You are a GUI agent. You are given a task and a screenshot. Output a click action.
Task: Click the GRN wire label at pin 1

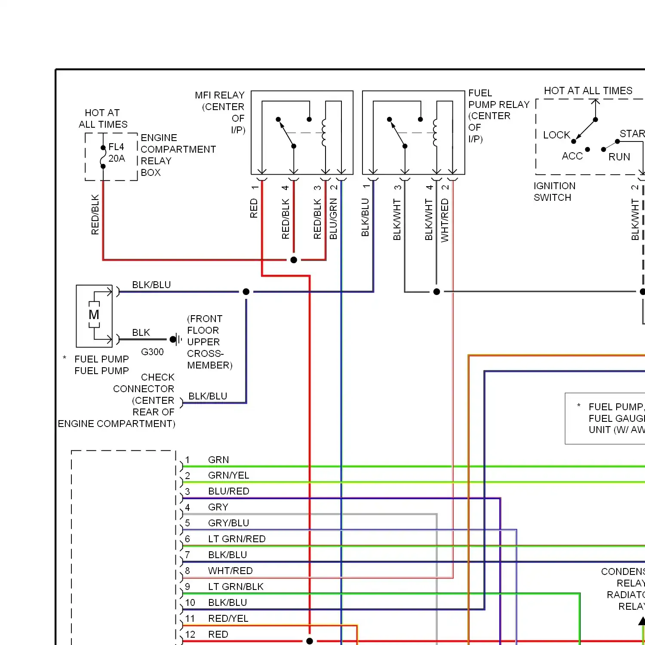(218, 460)
